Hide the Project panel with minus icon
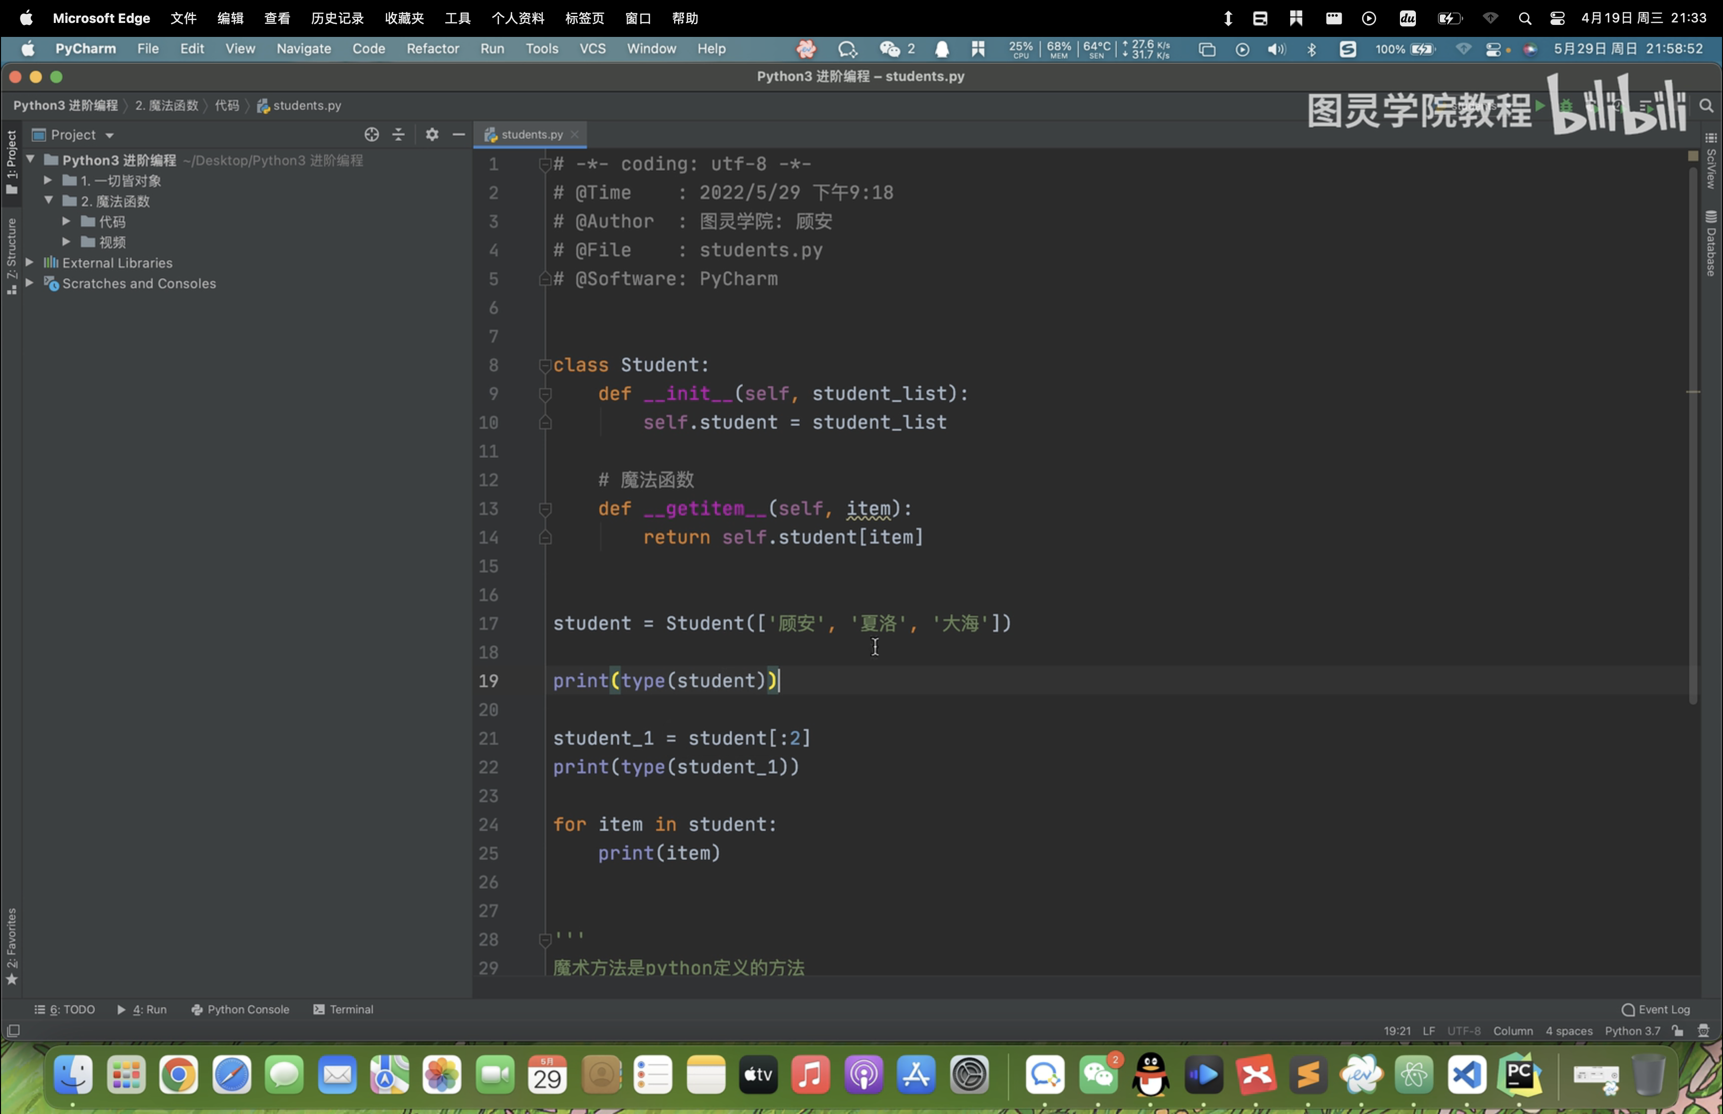1723x1114 pixels. pos(458,135)
